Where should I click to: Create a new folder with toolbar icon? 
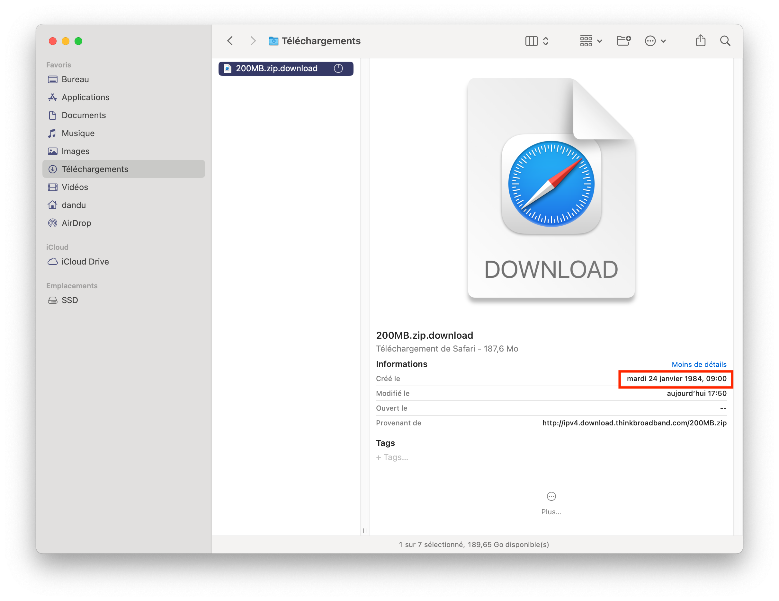tap(624, 41)
